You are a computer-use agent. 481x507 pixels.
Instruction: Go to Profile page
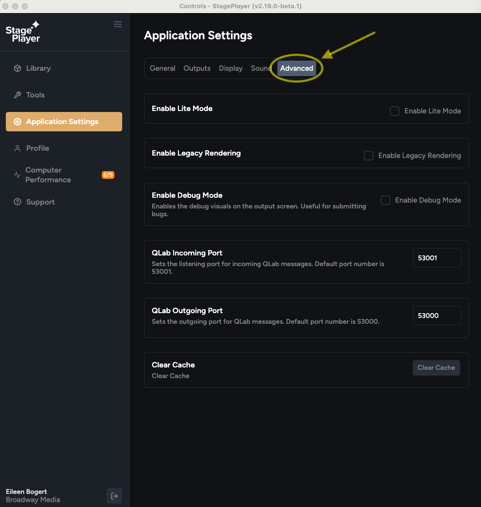tap(64, 148)
